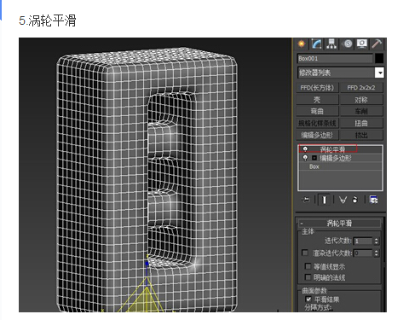
Task: Click the 弯曲 modifier button
Action: tap(317, 111)
